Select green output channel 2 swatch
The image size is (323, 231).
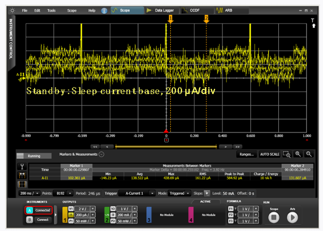click(x=107, y=215)
